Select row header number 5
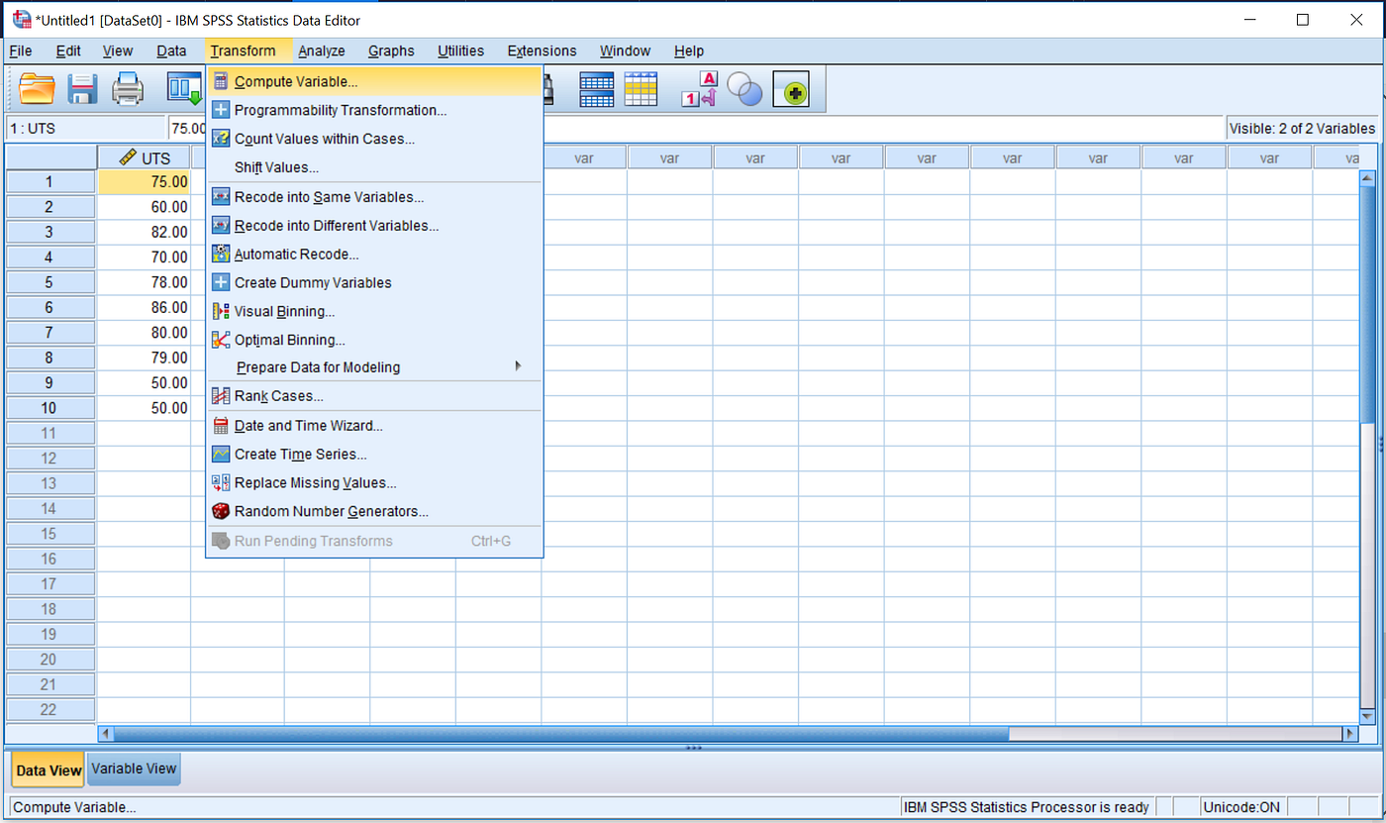 50,282
